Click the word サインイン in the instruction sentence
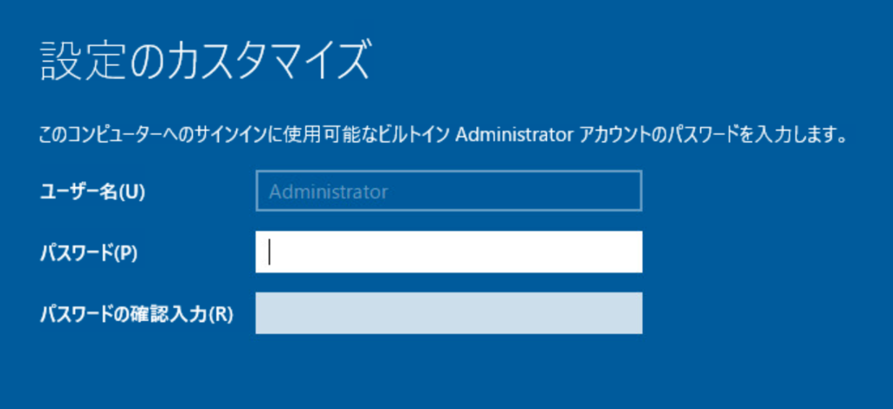 pyautogui.click(x=234, y=135)
